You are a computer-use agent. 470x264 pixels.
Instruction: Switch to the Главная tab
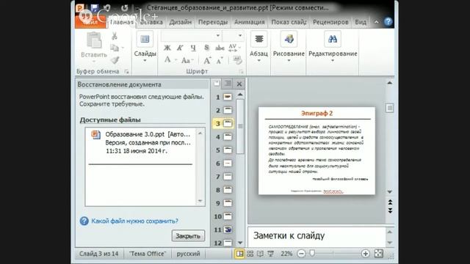122,22
